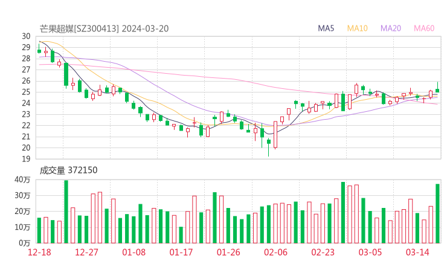
Task: Select the 12-27 date label
Action: [86, 252]
